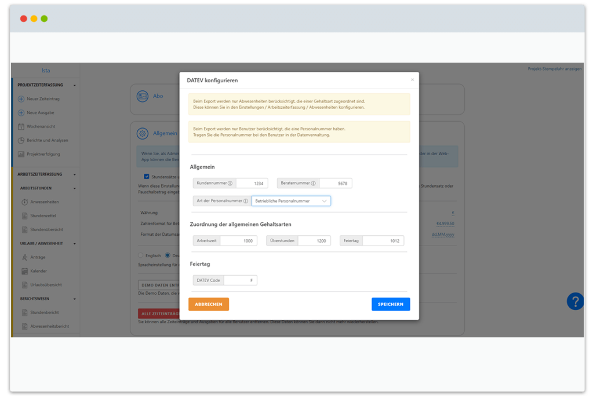Click the document icon beside Stundenübersicht

25,230
